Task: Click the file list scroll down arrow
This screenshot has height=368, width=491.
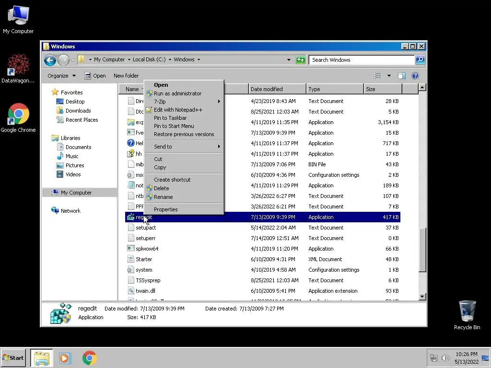Action: point(422,296)
